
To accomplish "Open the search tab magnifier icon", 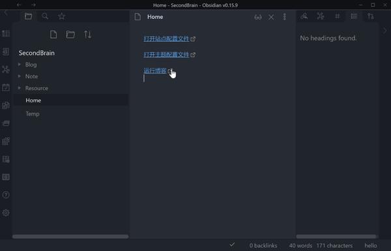I will pos(45,16).
